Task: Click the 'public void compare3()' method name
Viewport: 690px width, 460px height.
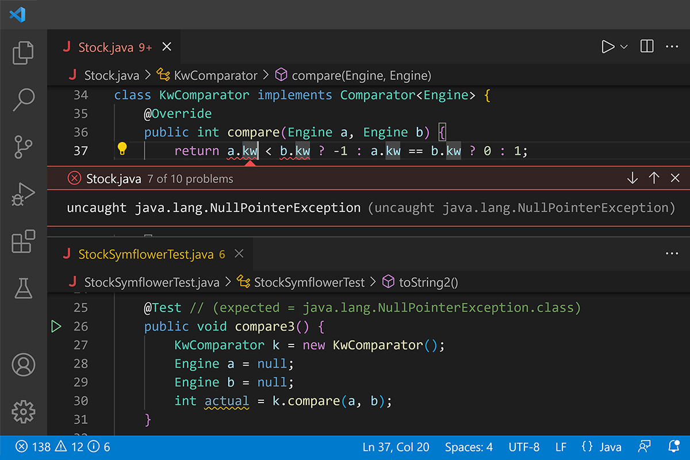Action: [x=264, y=327]
